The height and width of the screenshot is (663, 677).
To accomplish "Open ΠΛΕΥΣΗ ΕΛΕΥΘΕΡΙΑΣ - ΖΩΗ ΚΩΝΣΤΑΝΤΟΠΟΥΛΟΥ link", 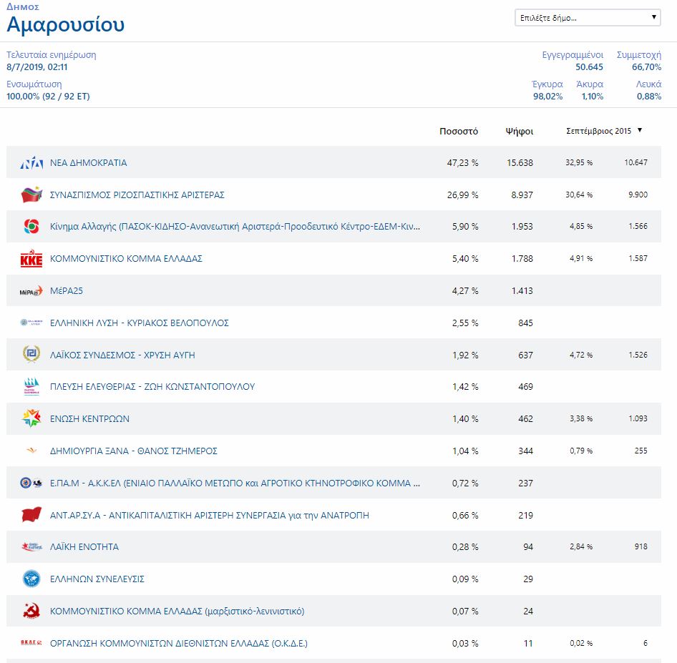I will (x=152, y=387).
